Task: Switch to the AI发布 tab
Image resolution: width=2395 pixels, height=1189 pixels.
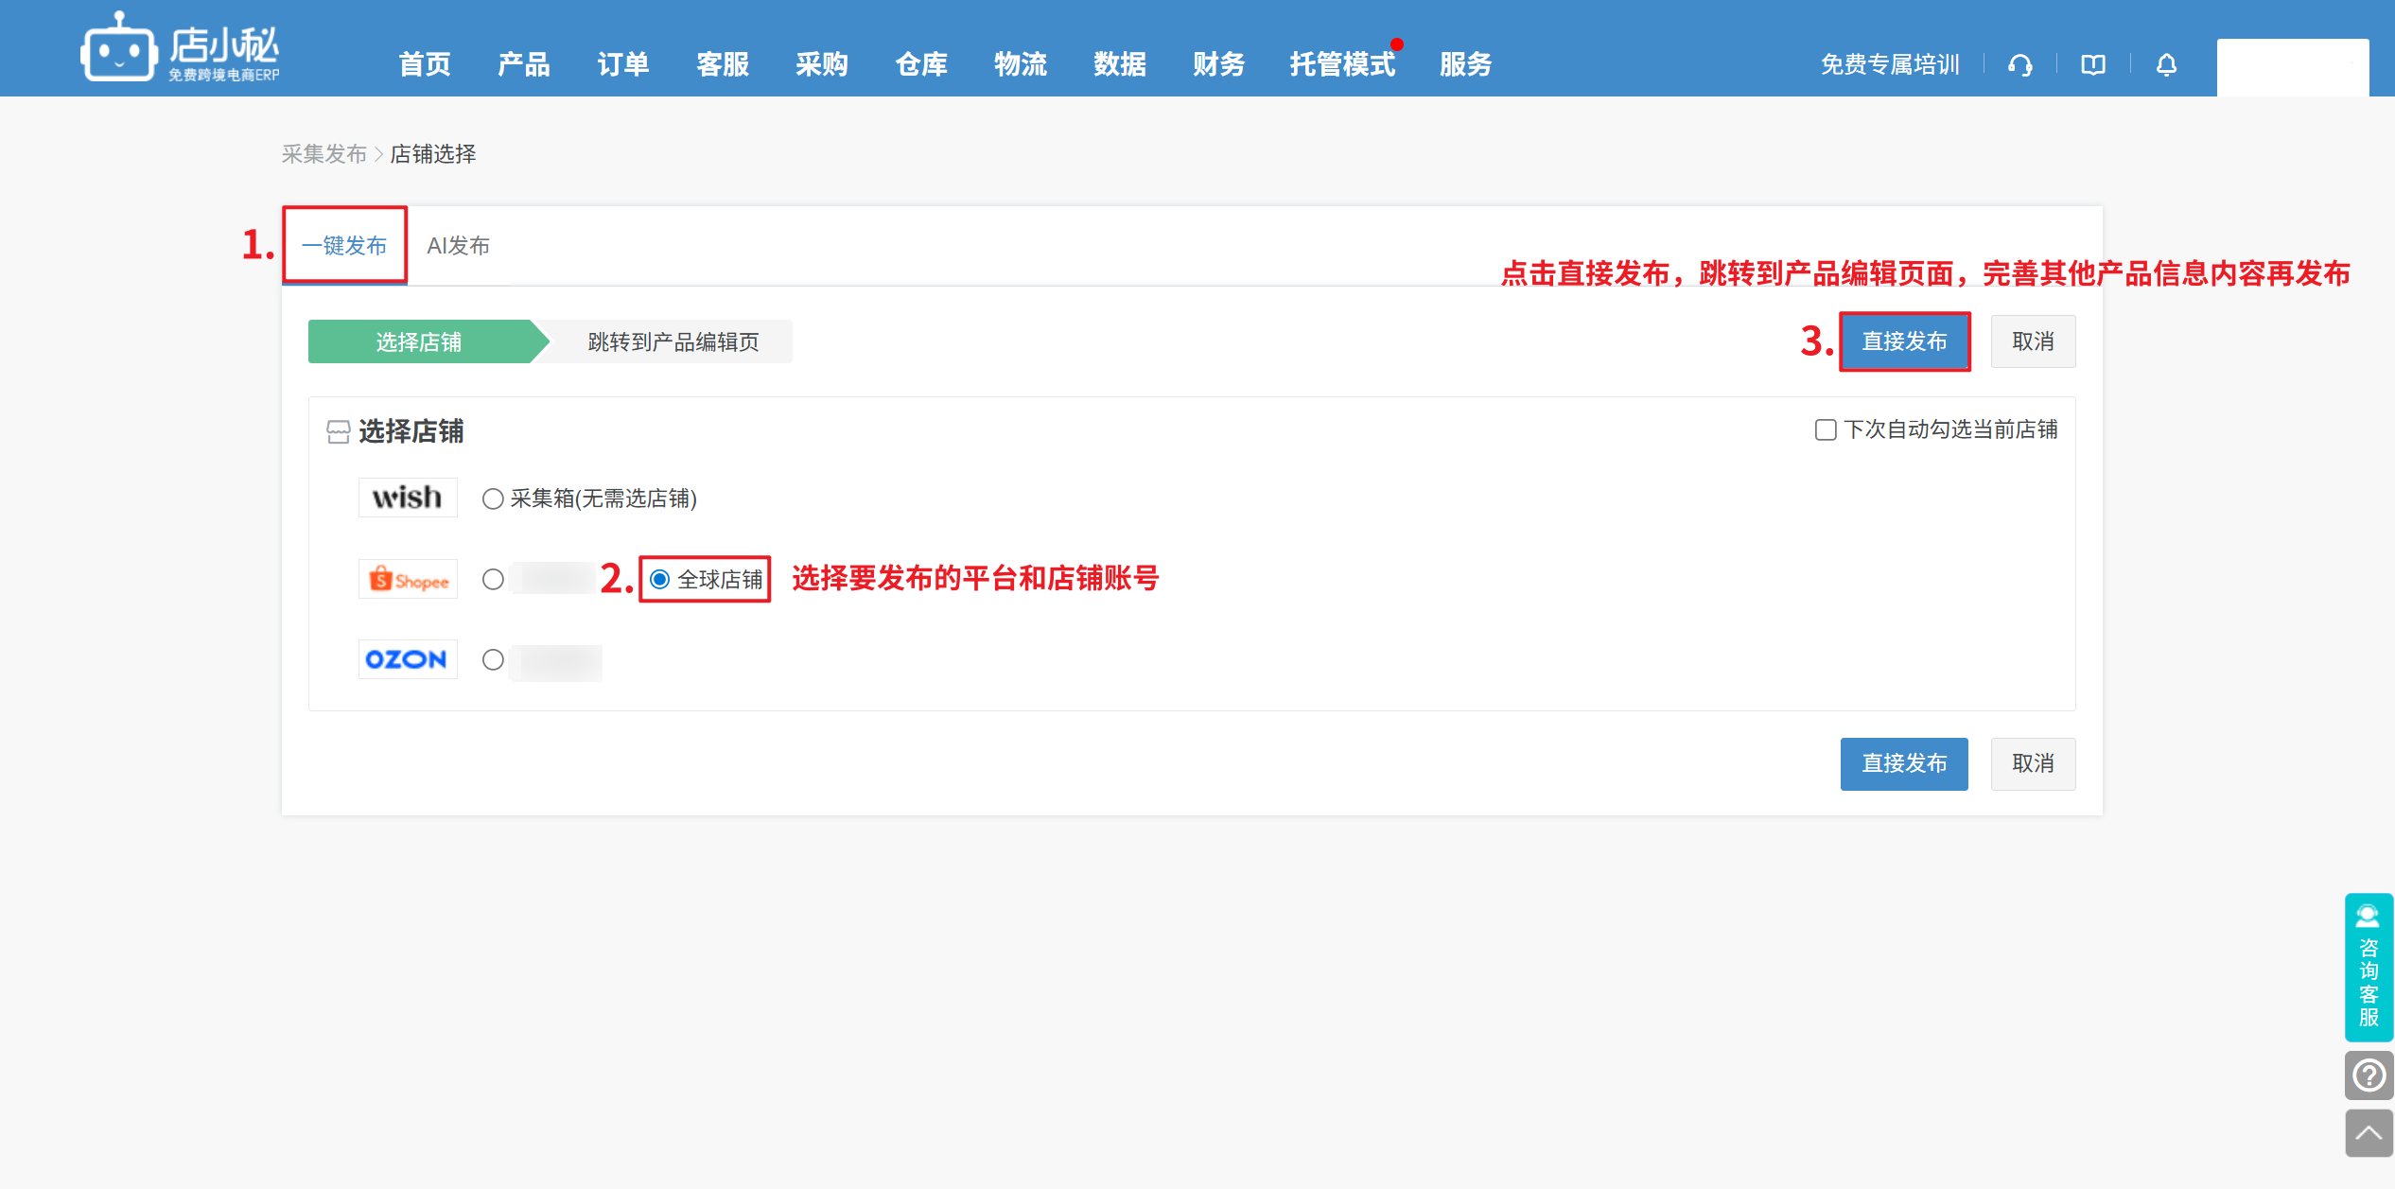Action: (x=458, y=246)
